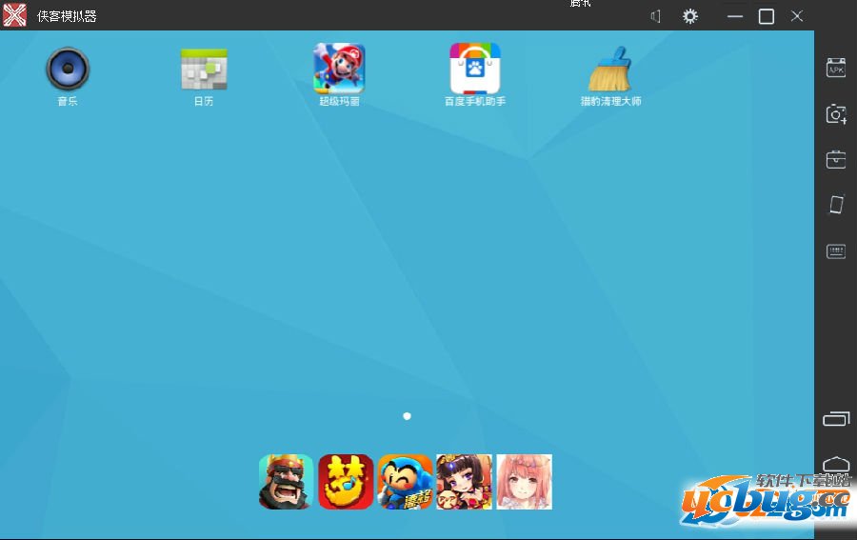Show recent apps via the overlapping rectangles
The width and height of the screenshot is (857, 540).
click(x=836, y=419)
